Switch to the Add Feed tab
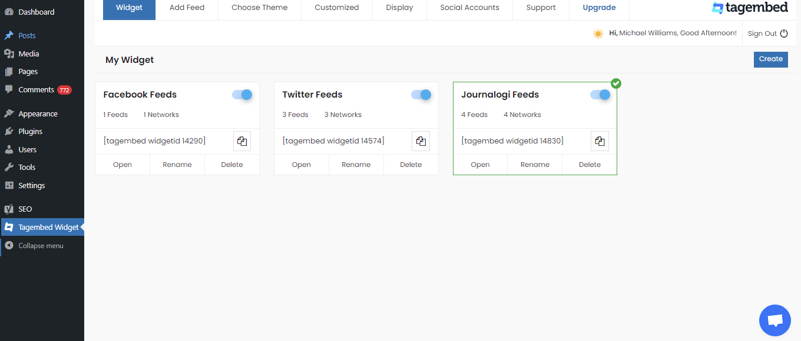The image size is (801, 341). [187, 8]
